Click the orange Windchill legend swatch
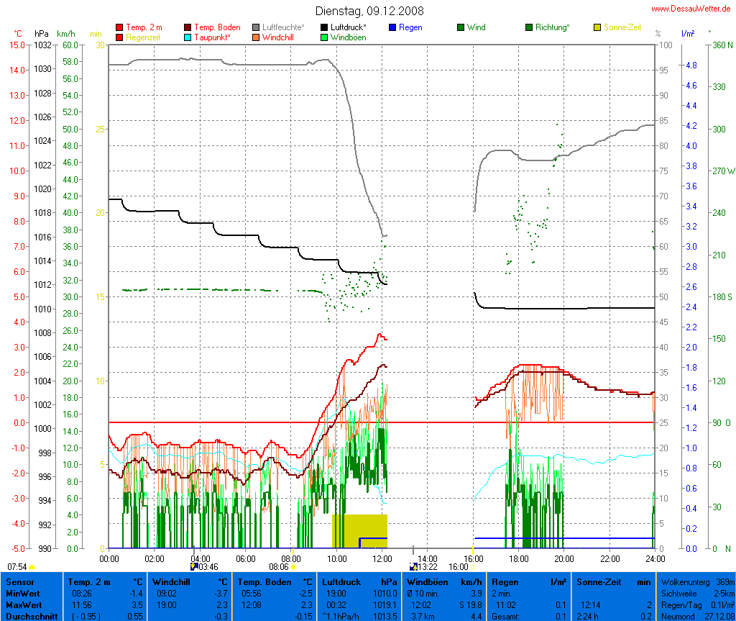 coord(257,37)
